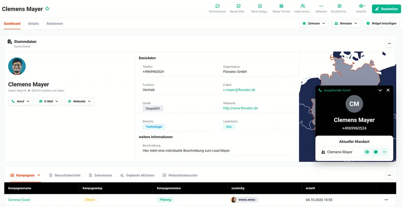
Task: Open the Zeitraum dropdown
Action: [314, 24]
